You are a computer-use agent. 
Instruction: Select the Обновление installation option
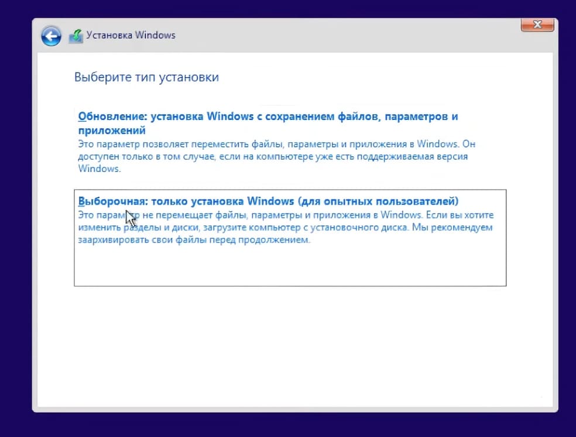pyautogui.click(x=277, y=142)
